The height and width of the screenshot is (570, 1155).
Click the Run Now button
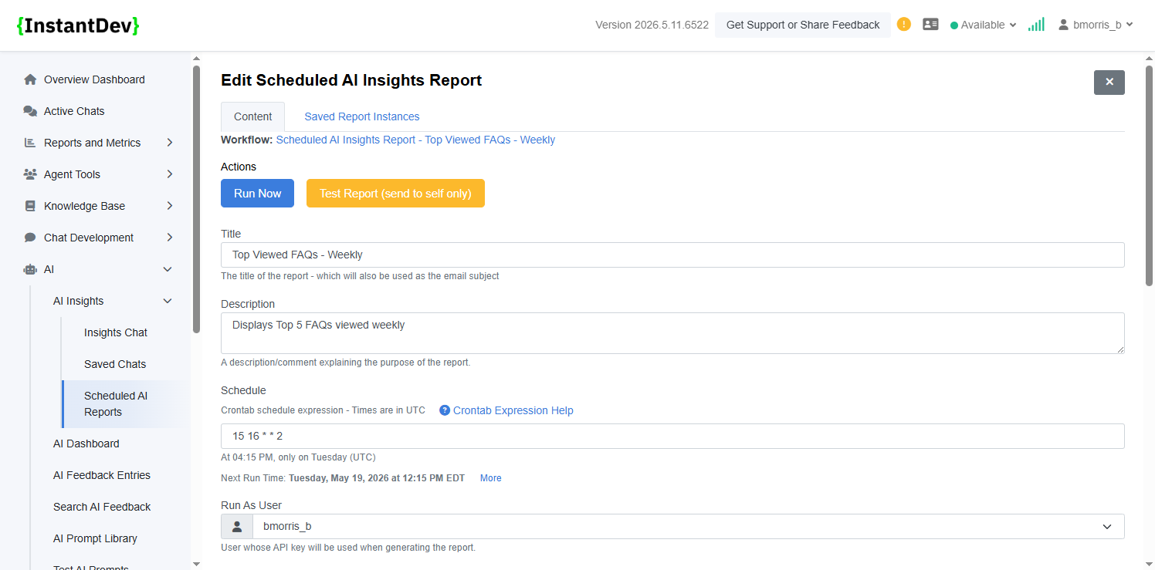tap(257, 194)
